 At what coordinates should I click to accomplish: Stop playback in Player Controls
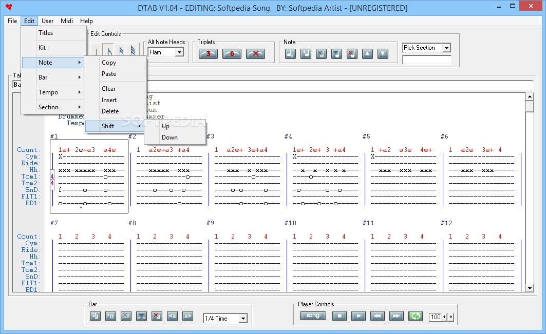(x=340, y=316)
